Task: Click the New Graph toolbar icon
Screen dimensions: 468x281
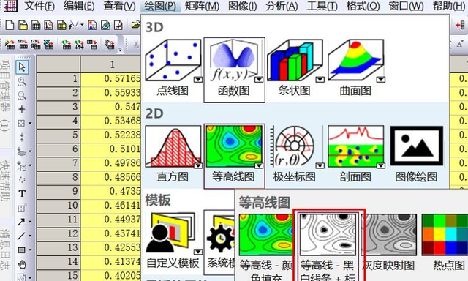Action: click(48, 25)
